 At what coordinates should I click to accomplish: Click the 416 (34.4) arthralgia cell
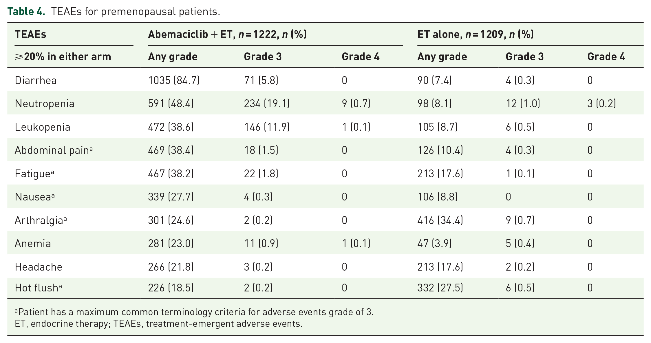440,220
